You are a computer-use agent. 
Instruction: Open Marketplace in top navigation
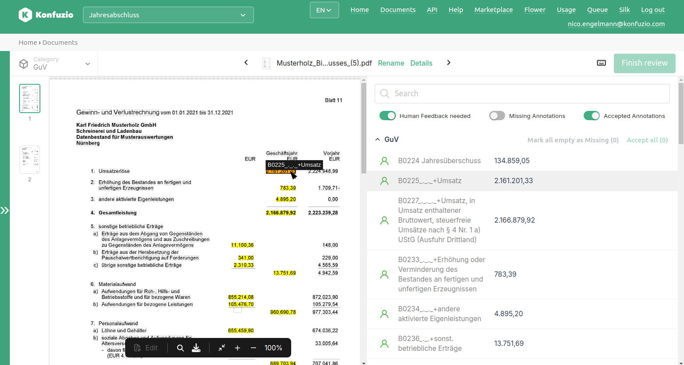click(494, 10)
